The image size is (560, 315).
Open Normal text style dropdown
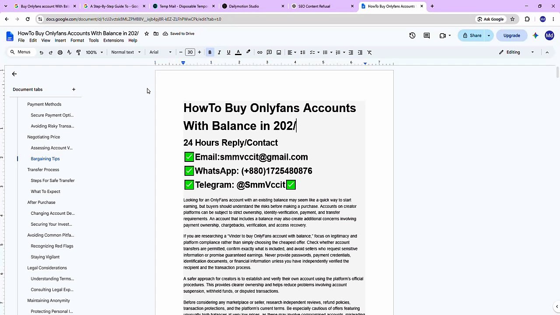click(x=126, y=52)
